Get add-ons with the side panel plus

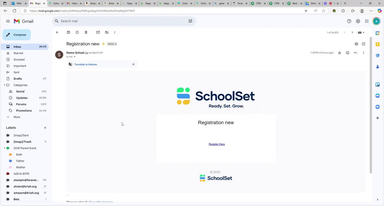pyautogui.click(x=377, y=118)
